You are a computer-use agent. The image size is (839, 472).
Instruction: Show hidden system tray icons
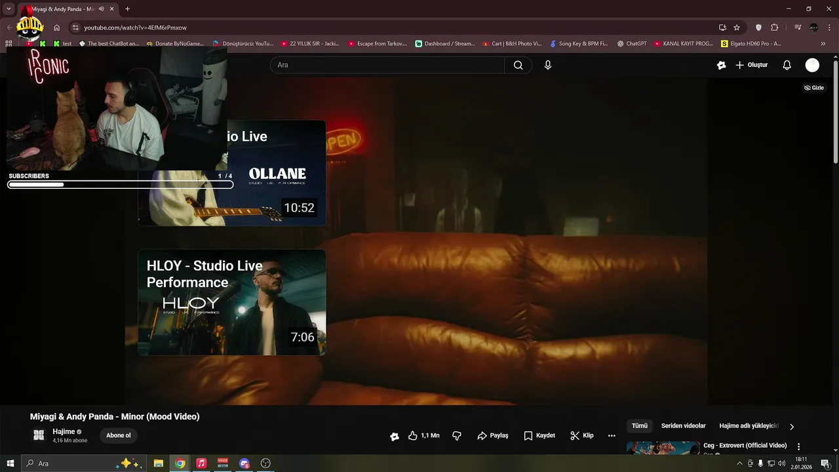[x=740, y=463]
